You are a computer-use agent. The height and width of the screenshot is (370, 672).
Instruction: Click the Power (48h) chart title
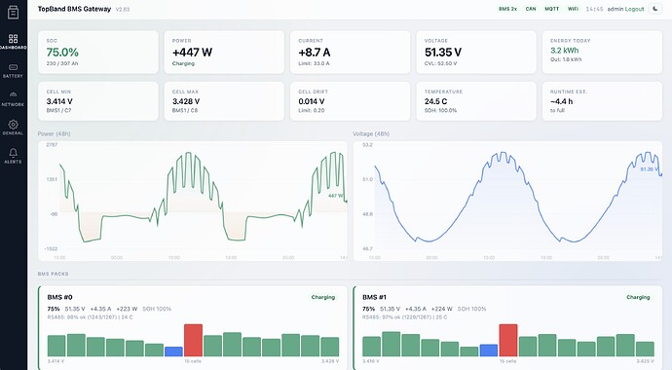click(54, 133)
